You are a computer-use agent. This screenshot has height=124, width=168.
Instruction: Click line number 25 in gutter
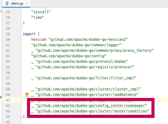[x=8, y=12]
